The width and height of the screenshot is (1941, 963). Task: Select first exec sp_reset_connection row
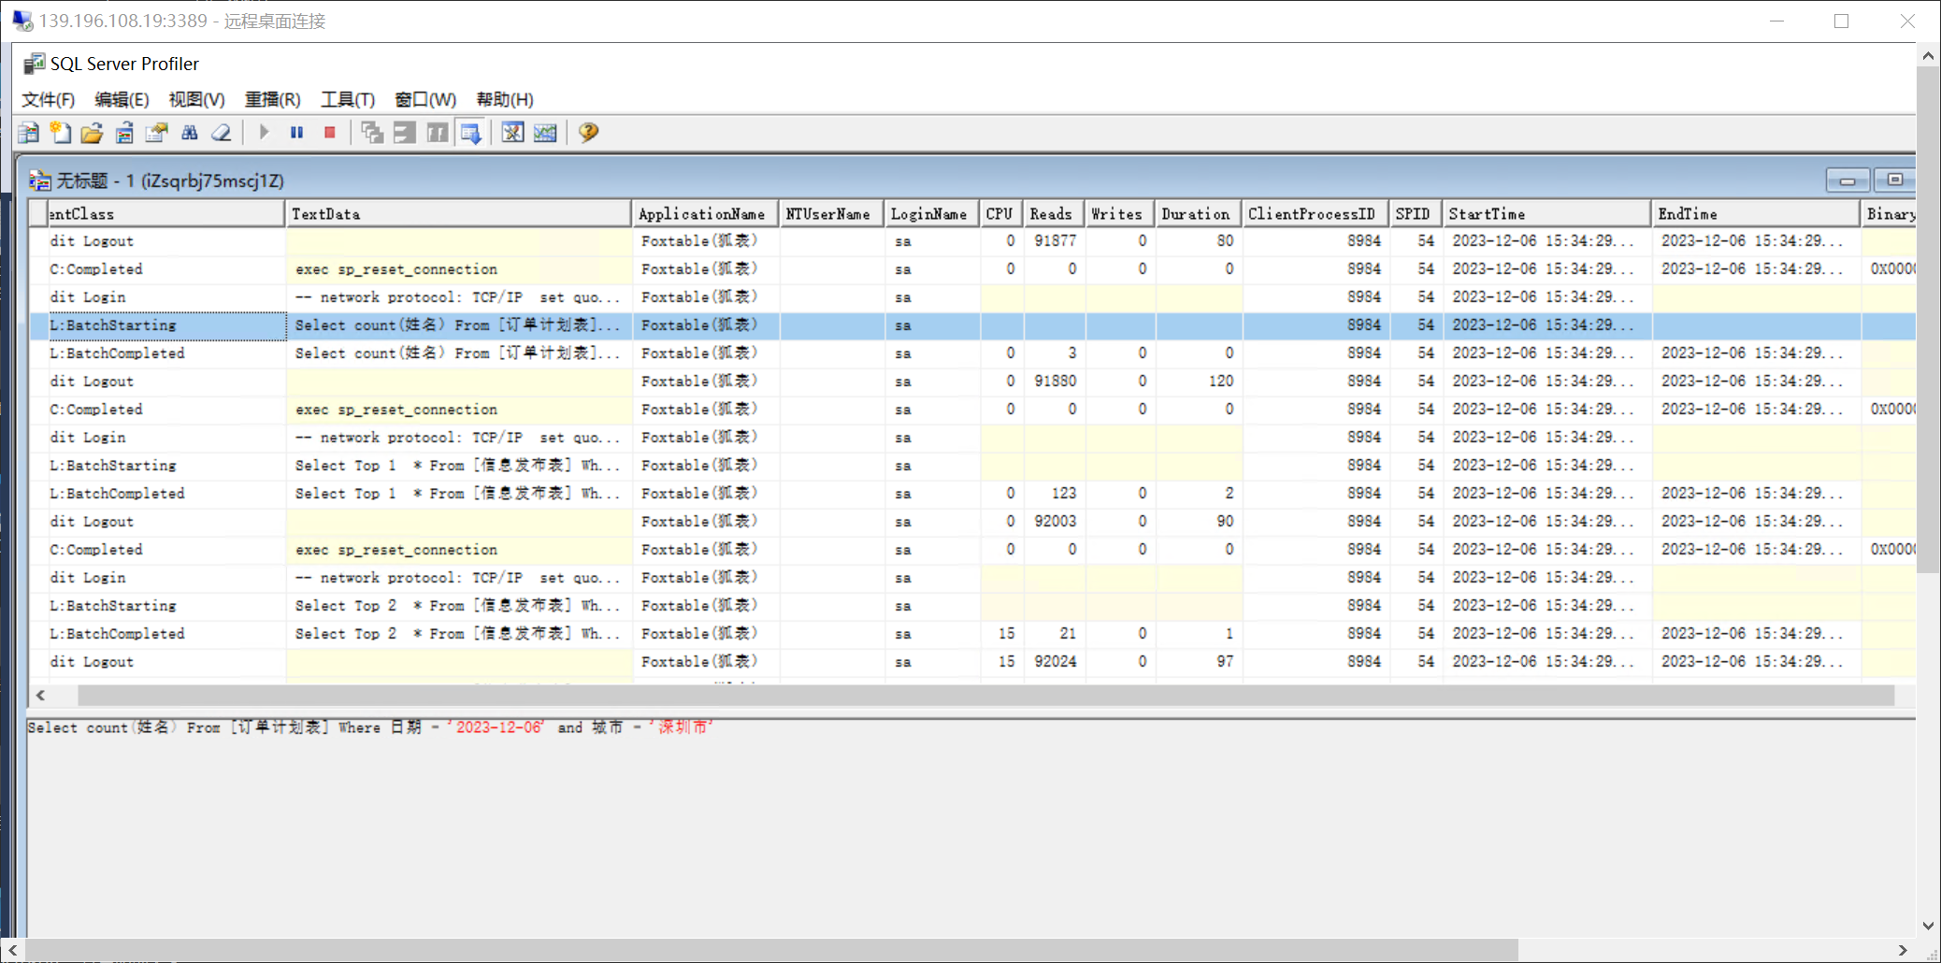972,269
